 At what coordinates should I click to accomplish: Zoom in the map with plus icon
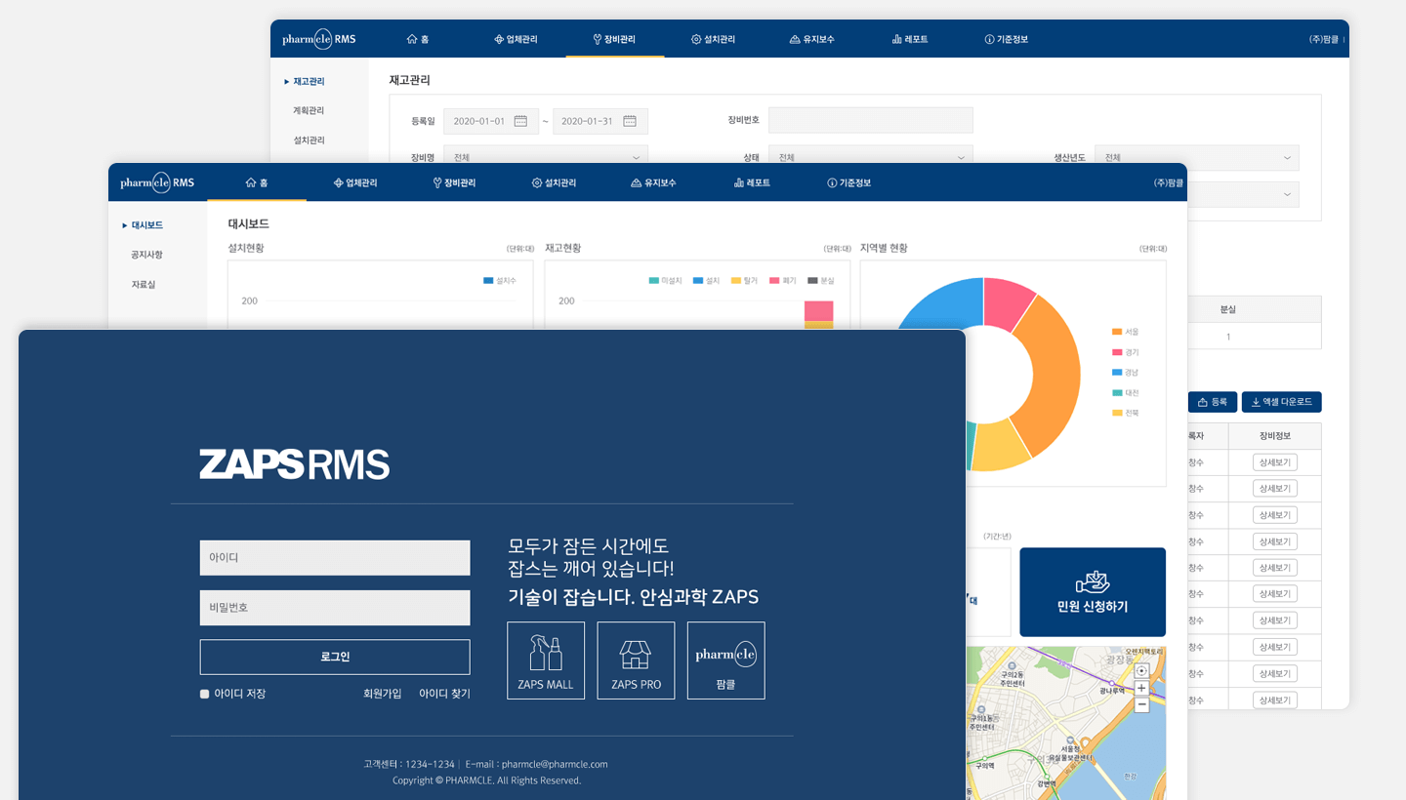click(x=1141, y=688)
